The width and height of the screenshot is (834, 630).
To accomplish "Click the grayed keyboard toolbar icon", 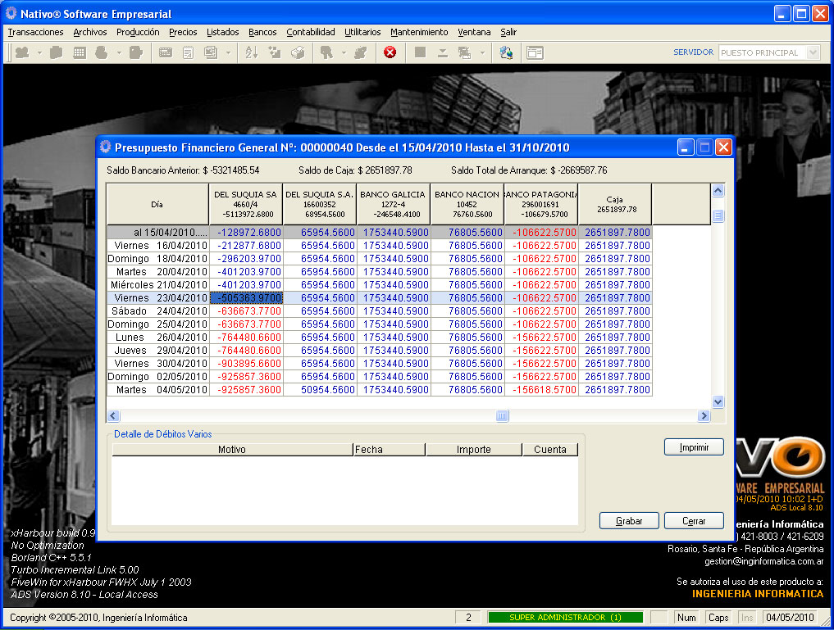I will tap(165, 52).
